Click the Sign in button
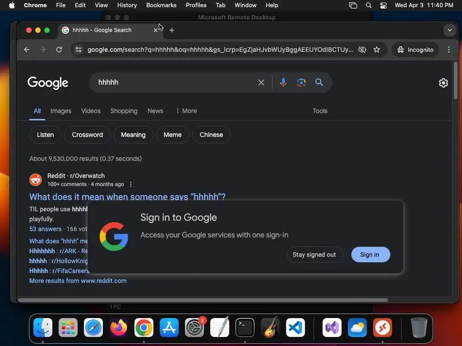462x346 pixels. pos(370,255)
